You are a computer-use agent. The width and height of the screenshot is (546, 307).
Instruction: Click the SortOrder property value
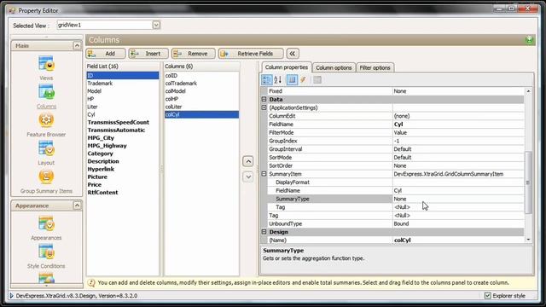(458, 166)
